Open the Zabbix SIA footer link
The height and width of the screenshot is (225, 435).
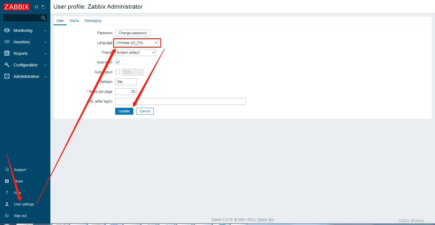[265, 220]
